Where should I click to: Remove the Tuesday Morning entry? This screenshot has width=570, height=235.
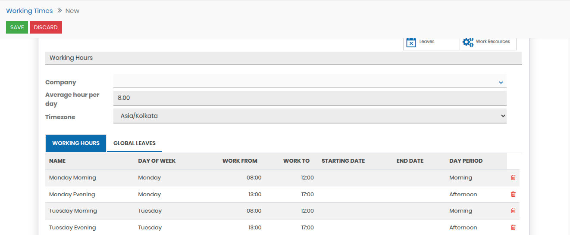click(513, 210)
